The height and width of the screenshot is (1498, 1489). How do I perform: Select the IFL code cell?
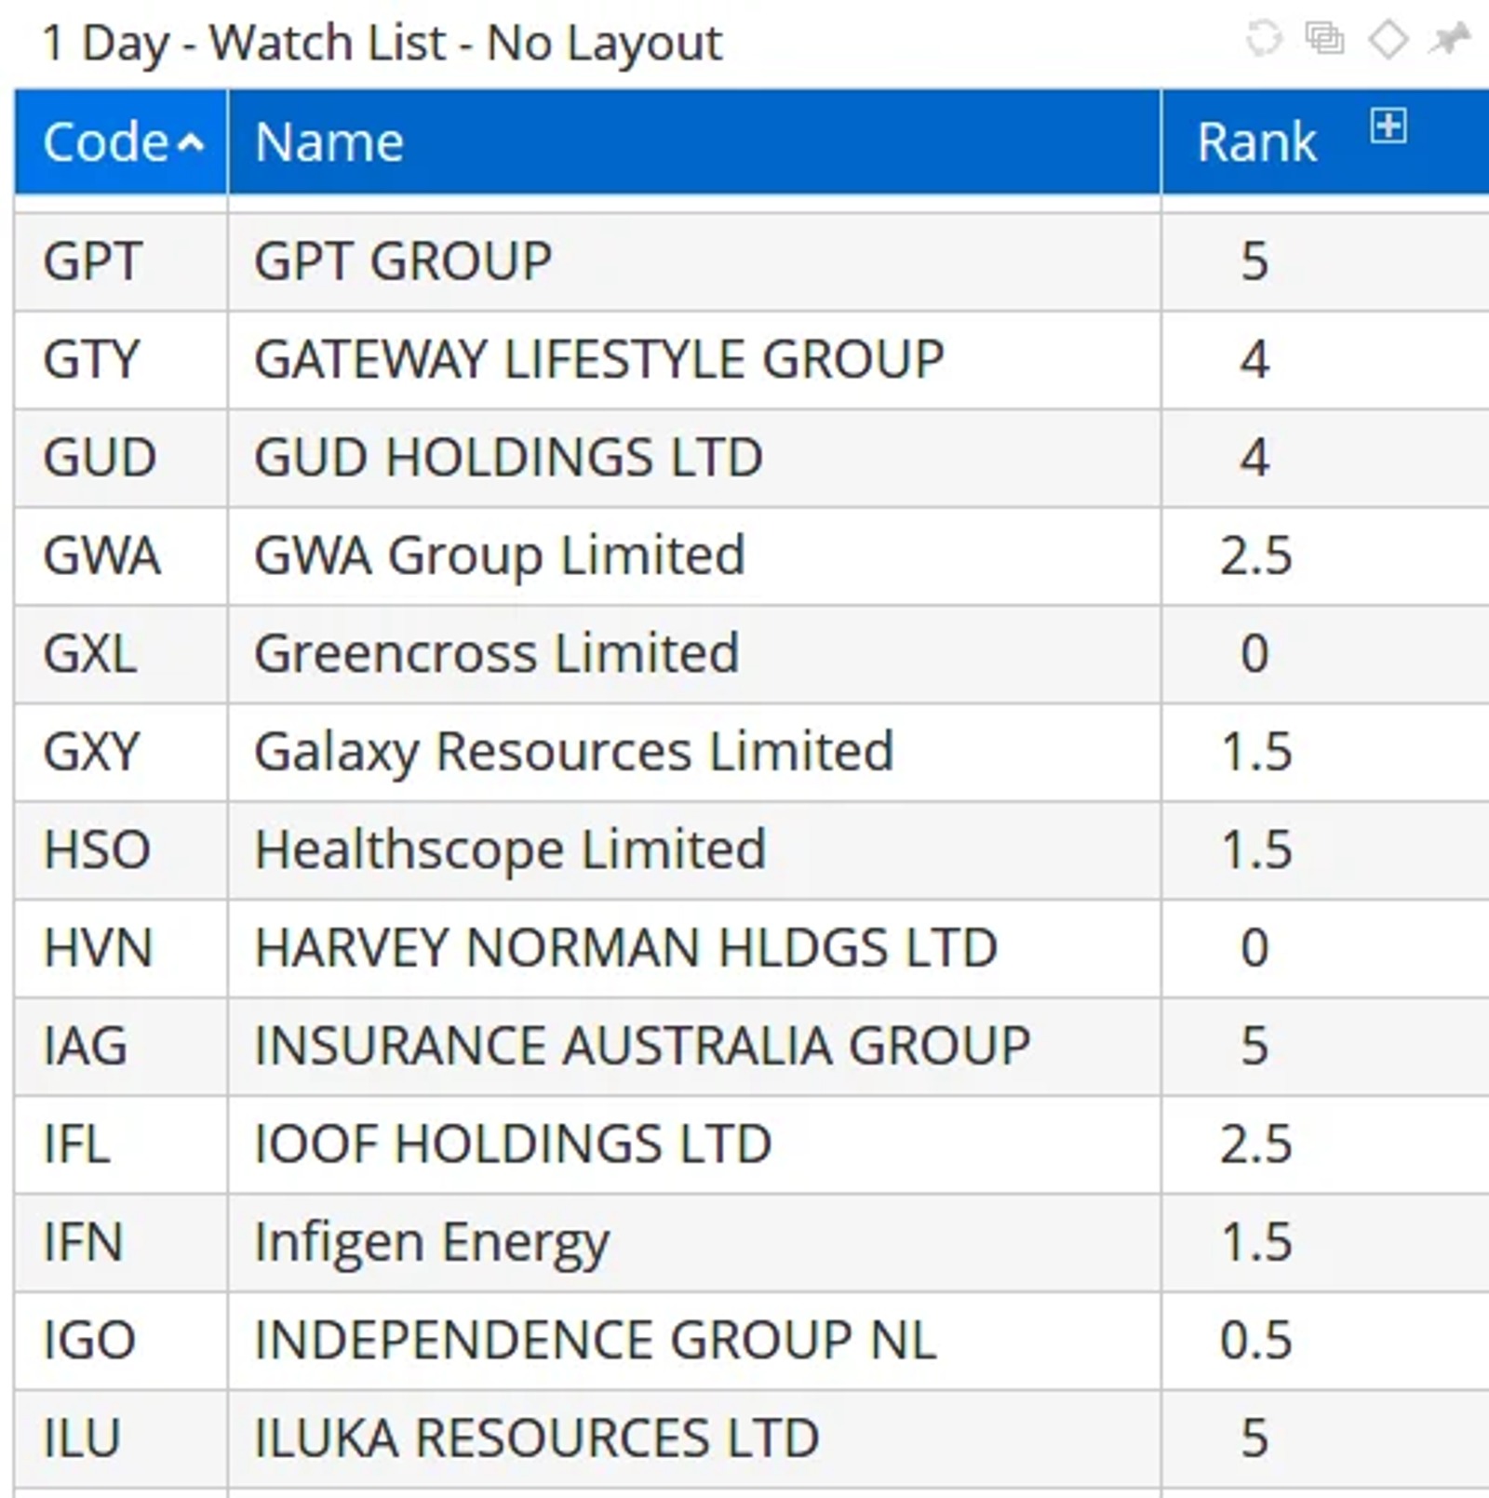[x=121, y=1145]
